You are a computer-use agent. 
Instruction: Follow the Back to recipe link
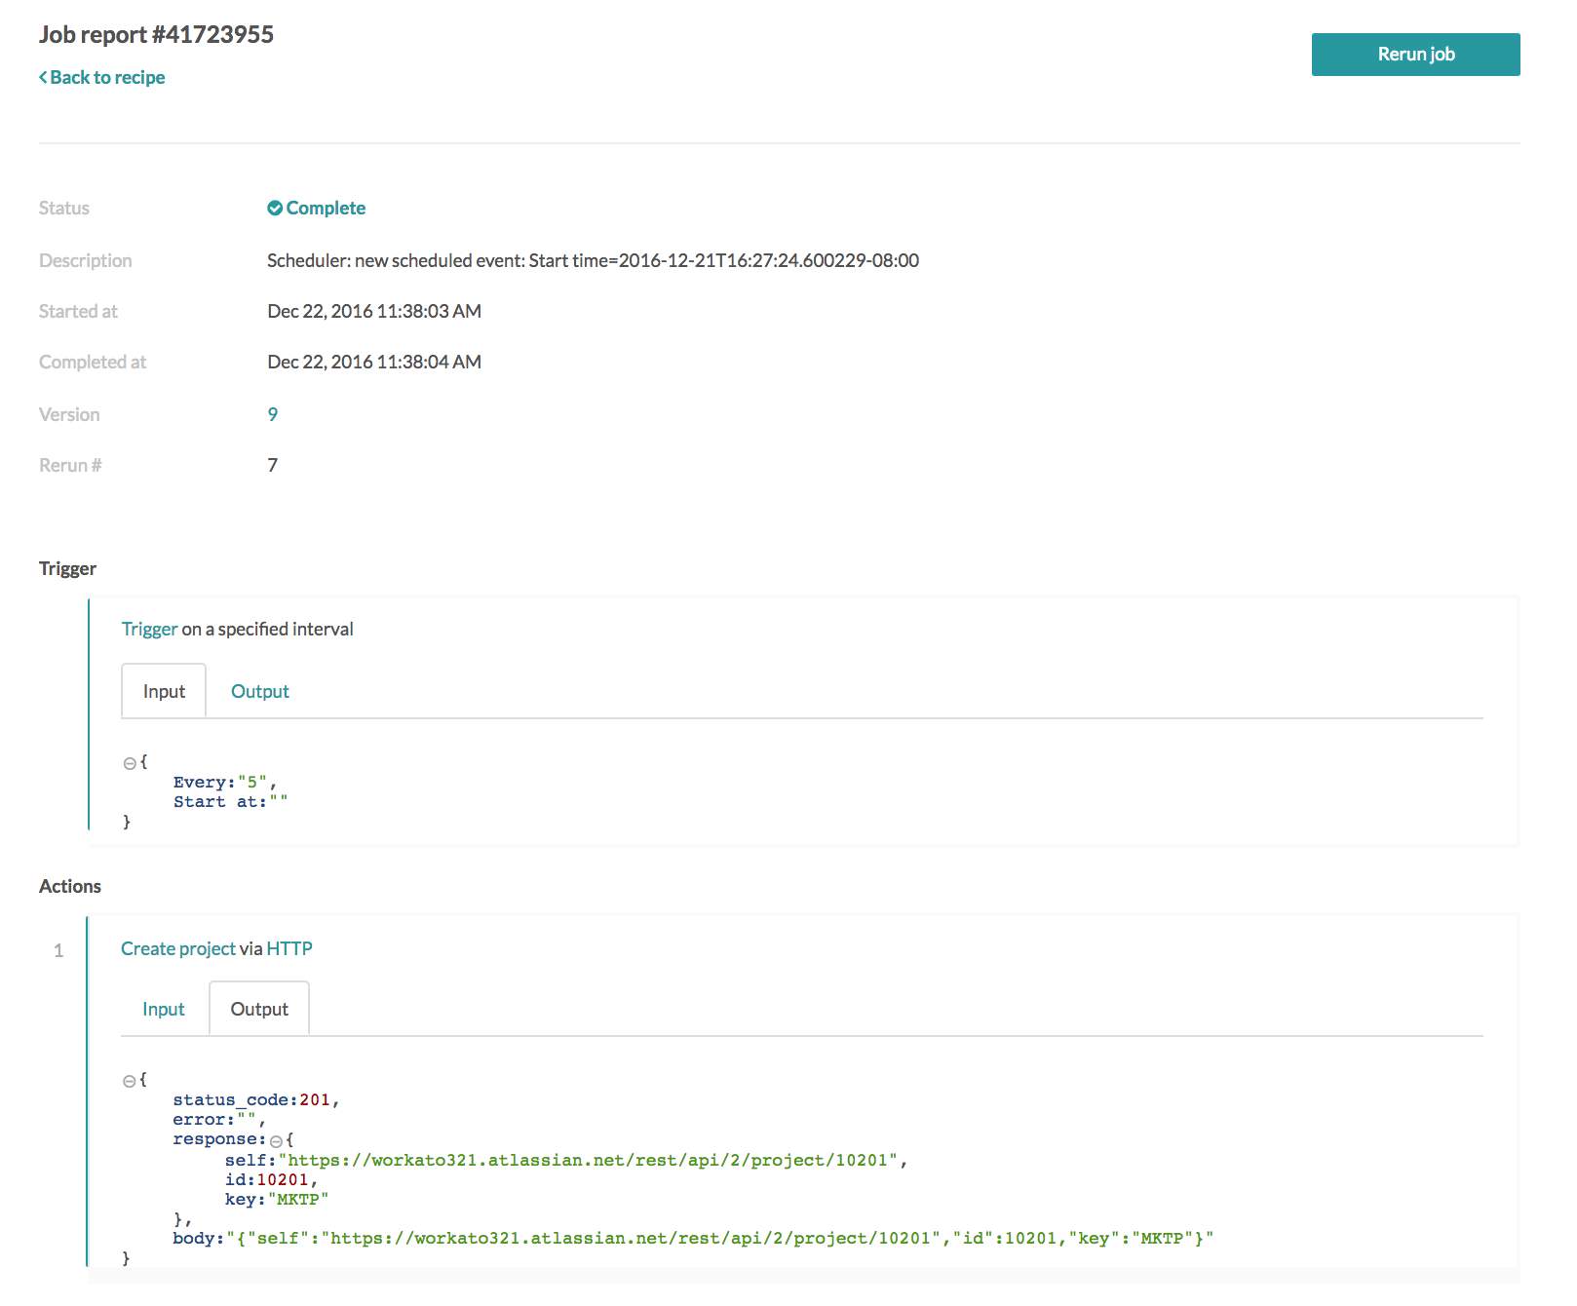pyautogui.click(x=107, y=76)
